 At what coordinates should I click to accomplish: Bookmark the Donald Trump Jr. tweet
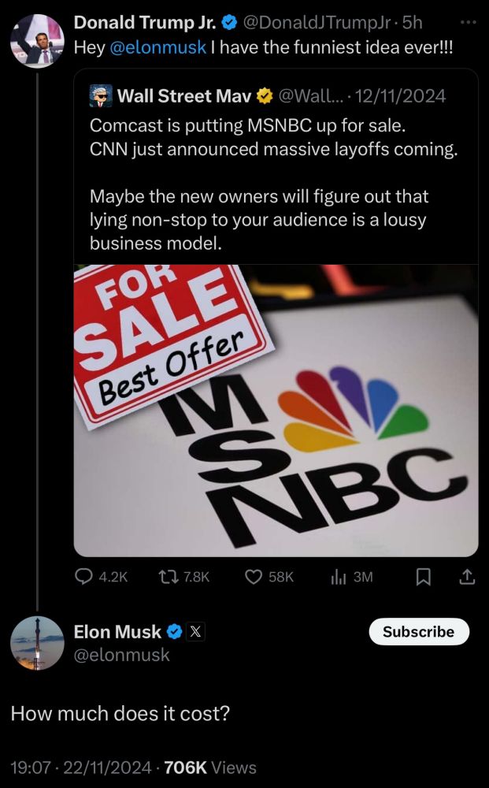point(423,578)
